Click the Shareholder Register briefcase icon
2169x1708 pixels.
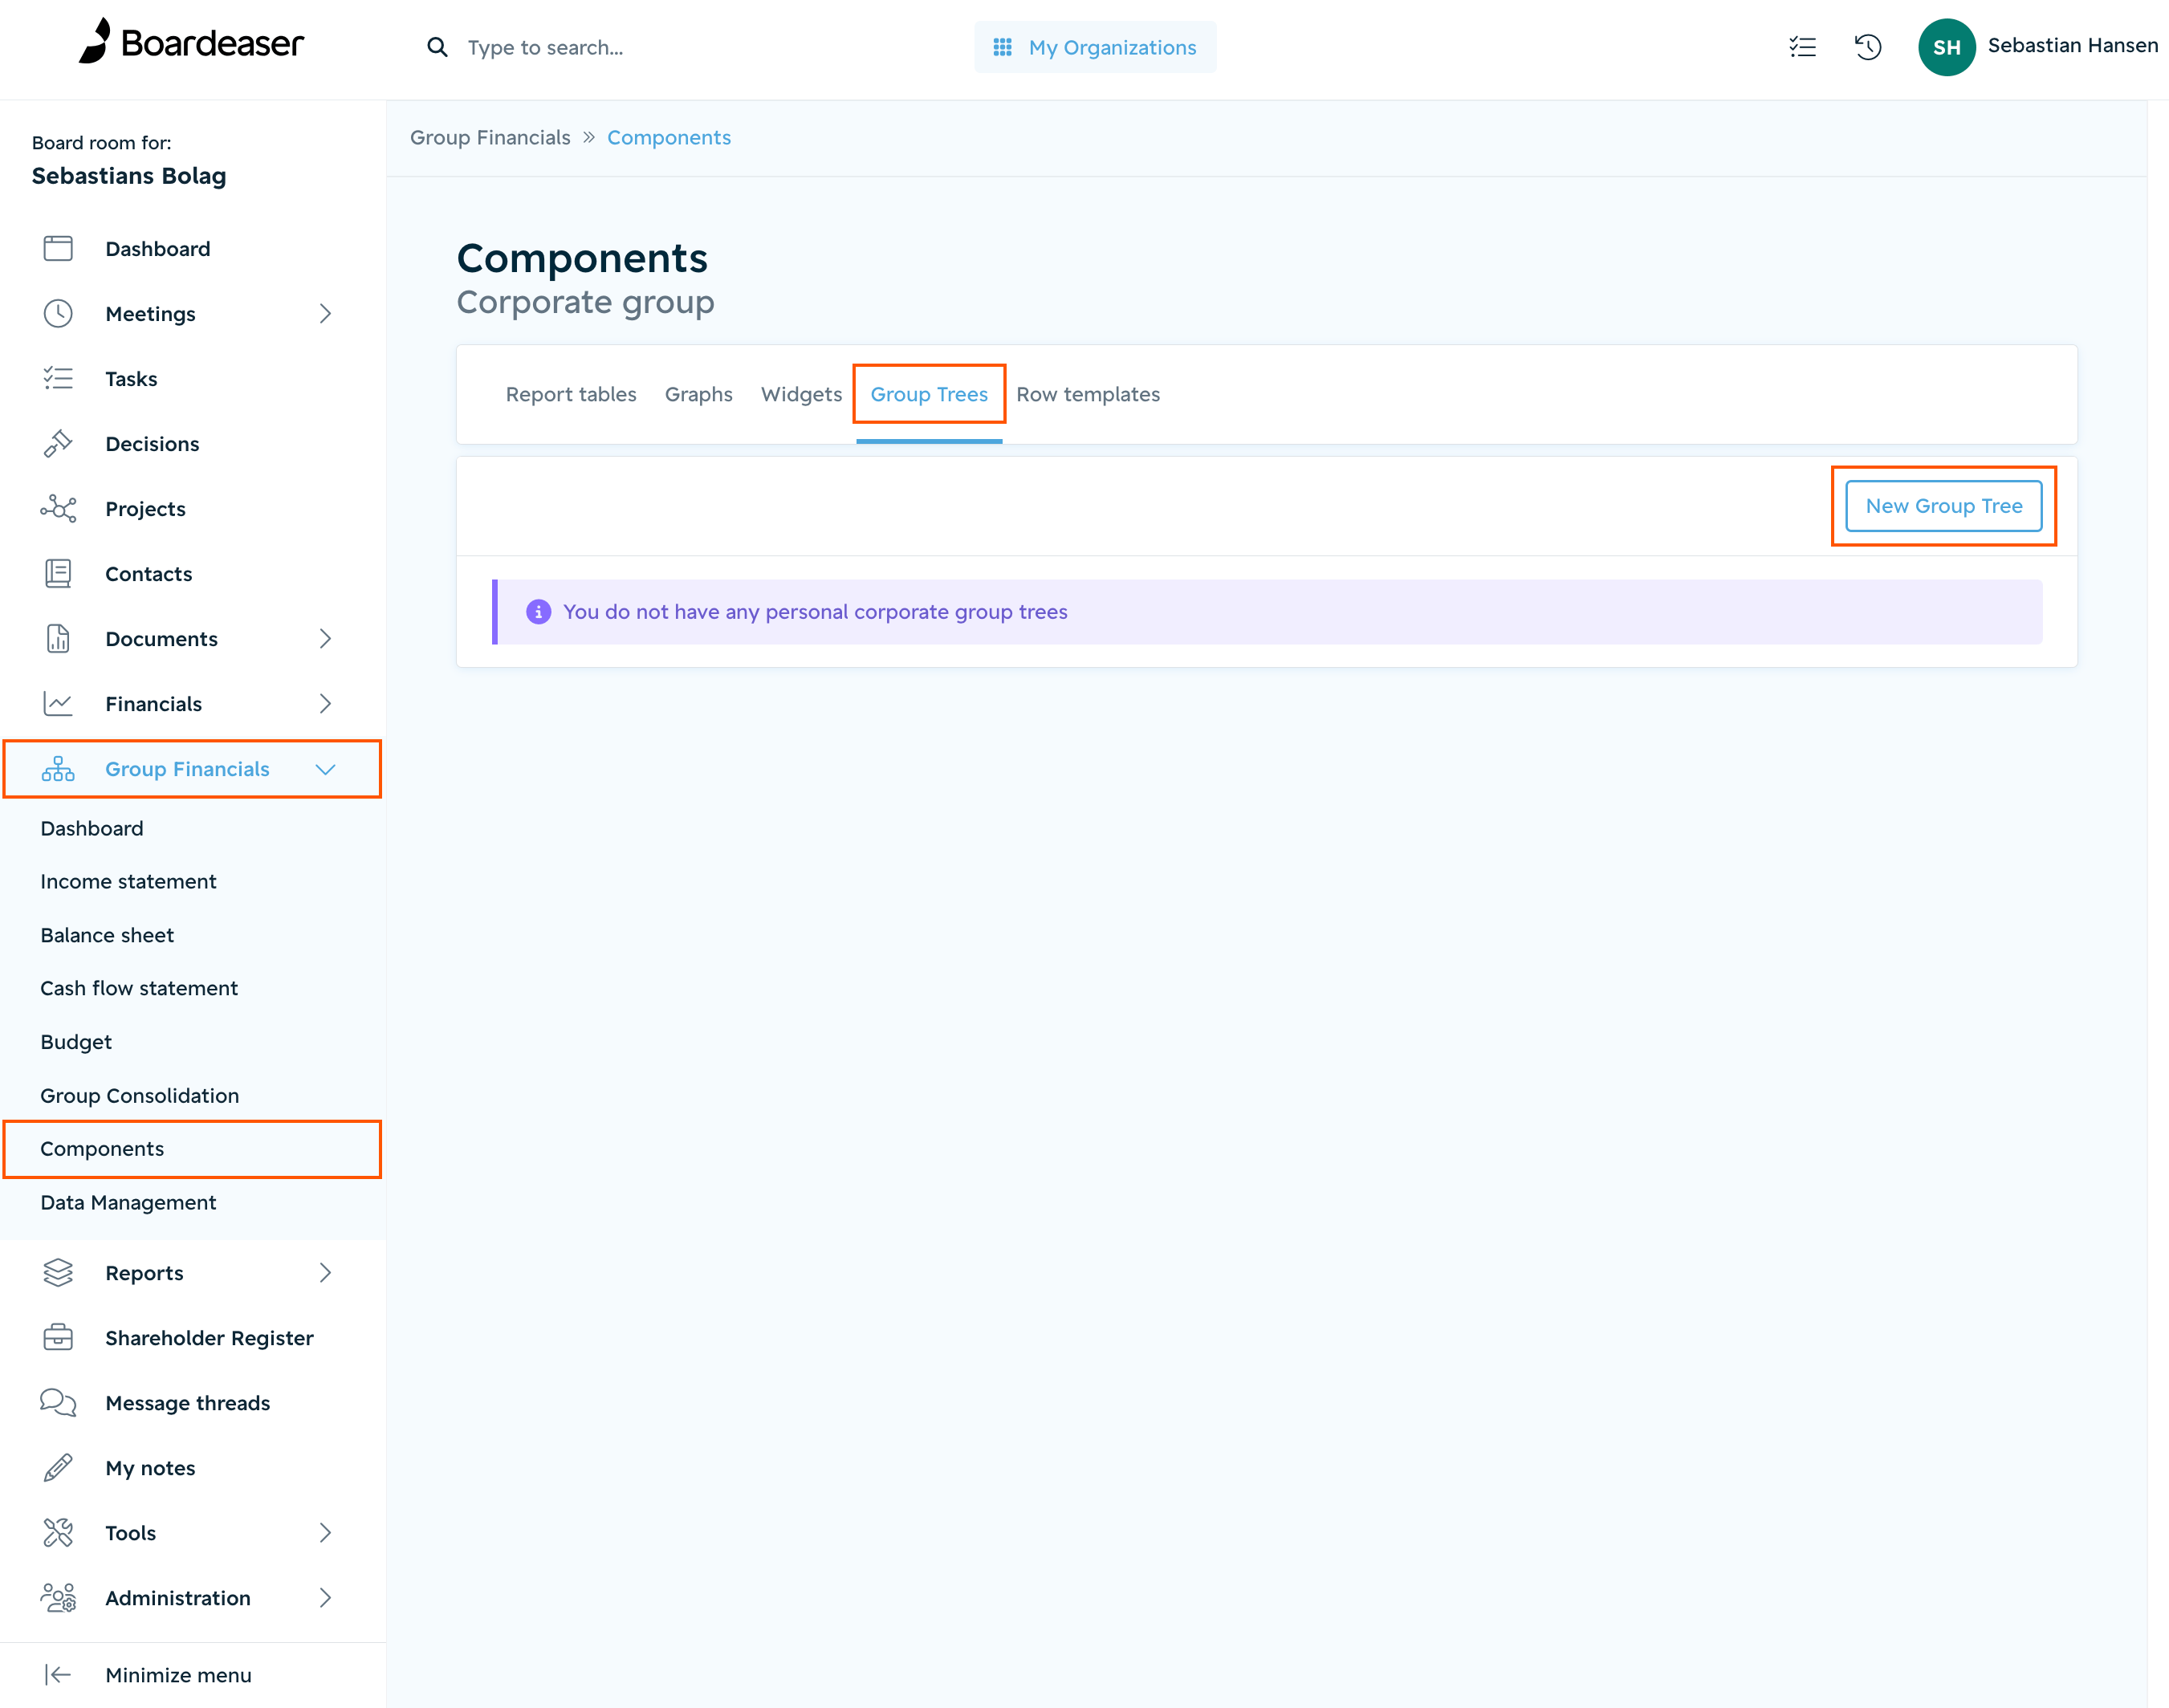pos(58,1337)
